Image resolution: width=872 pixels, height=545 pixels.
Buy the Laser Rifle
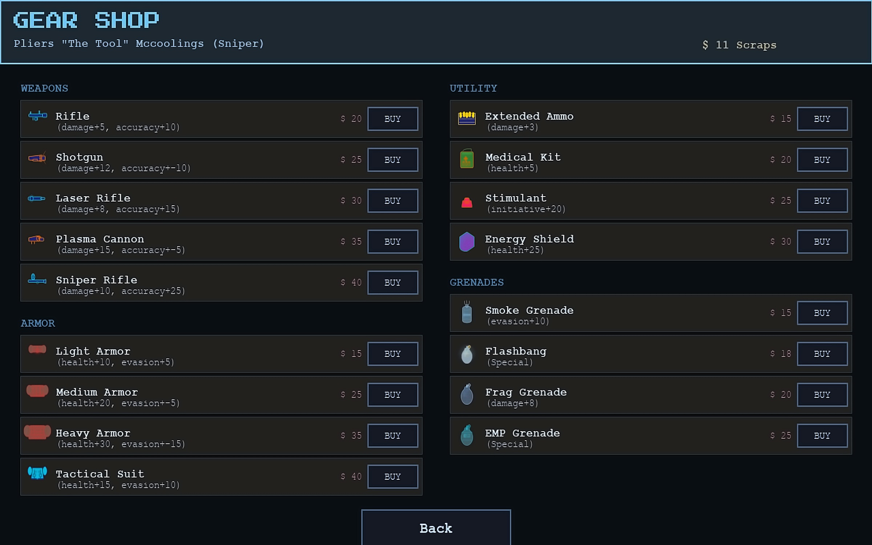tap(392, 201)
